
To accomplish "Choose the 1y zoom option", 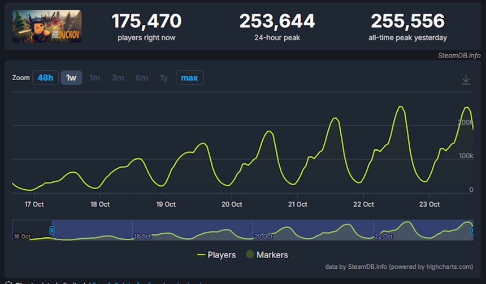I will 164,78.
